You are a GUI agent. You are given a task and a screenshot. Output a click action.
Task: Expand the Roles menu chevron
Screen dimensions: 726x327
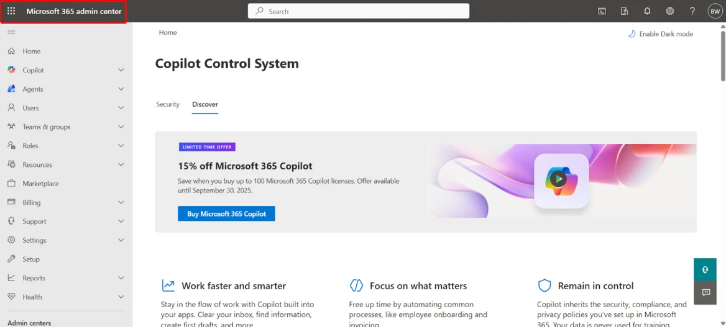pyautogui.click(x=121, y=146)
